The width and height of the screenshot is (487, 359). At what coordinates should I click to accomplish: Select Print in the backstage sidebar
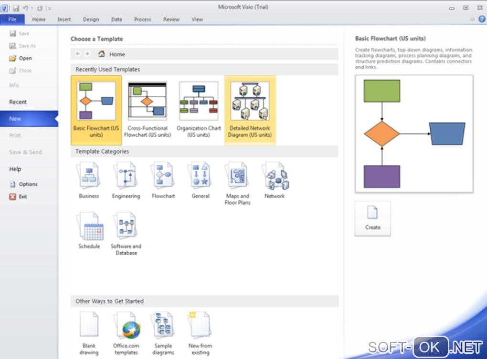tap(15, 135)
